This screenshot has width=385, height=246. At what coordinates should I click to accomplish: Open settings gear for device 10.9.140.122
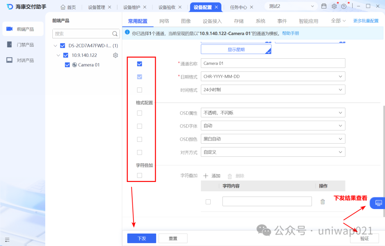(x=115, y=55)
